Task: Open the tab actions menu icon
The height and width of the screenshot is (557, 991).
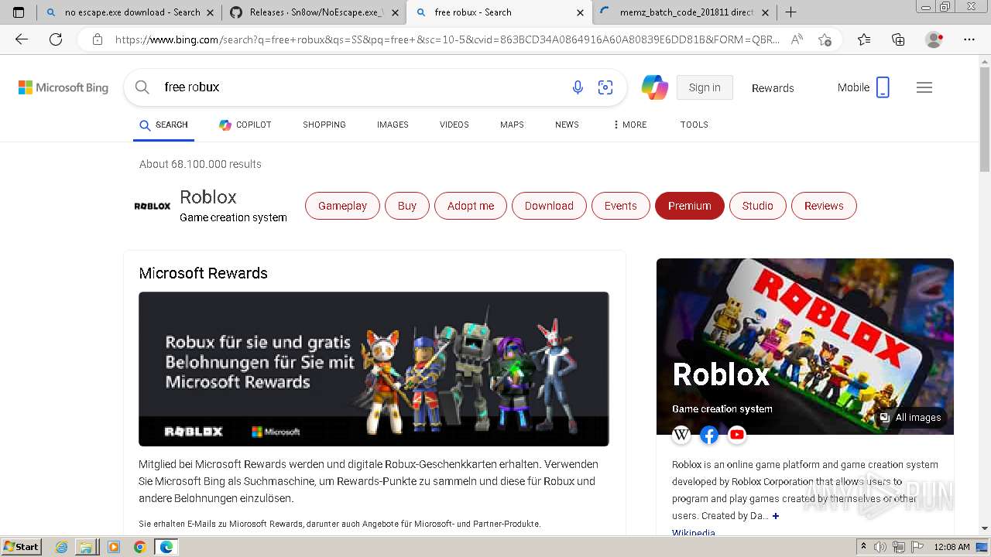Action: (x=19, y=12)
